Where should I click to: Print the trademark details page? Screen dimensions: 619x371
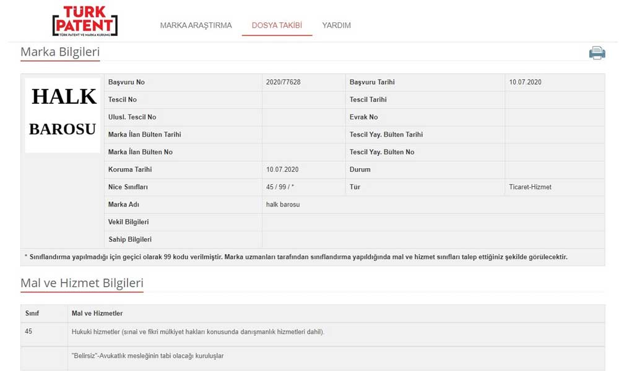[597, 53]
